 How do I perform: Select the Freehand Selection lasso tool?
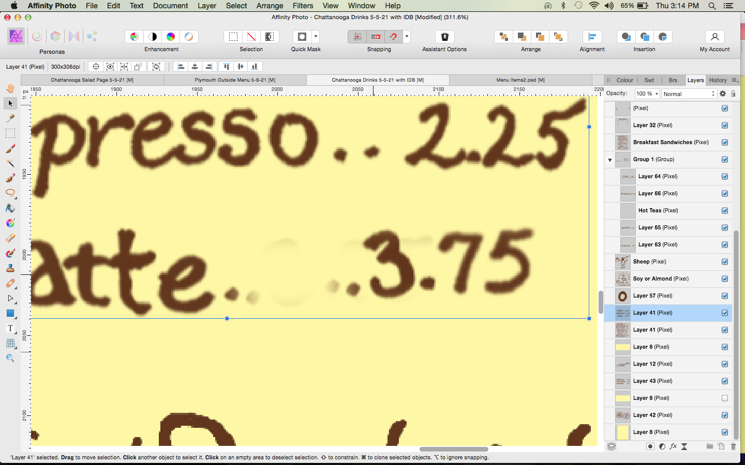click(10, 193)
